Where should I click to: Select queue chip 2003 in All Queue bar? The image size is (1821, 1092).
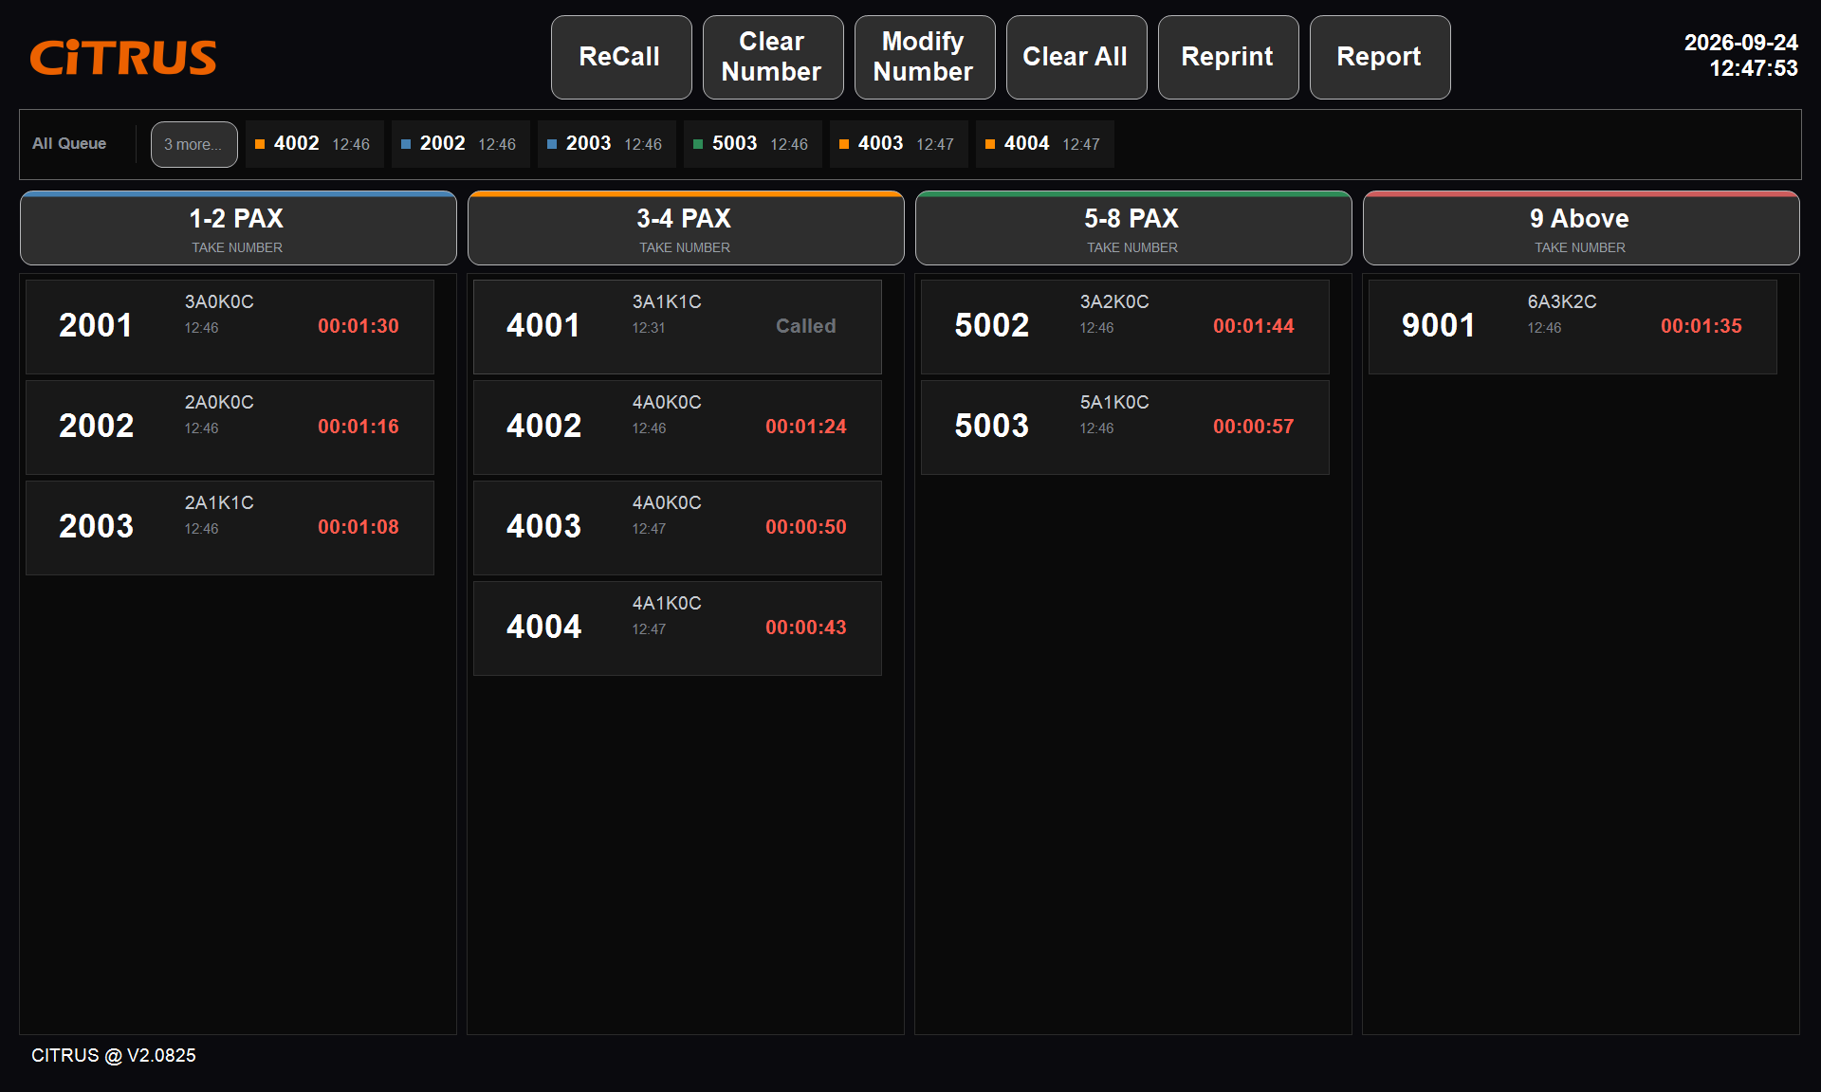pyautogui.click(x=606, y=144)
